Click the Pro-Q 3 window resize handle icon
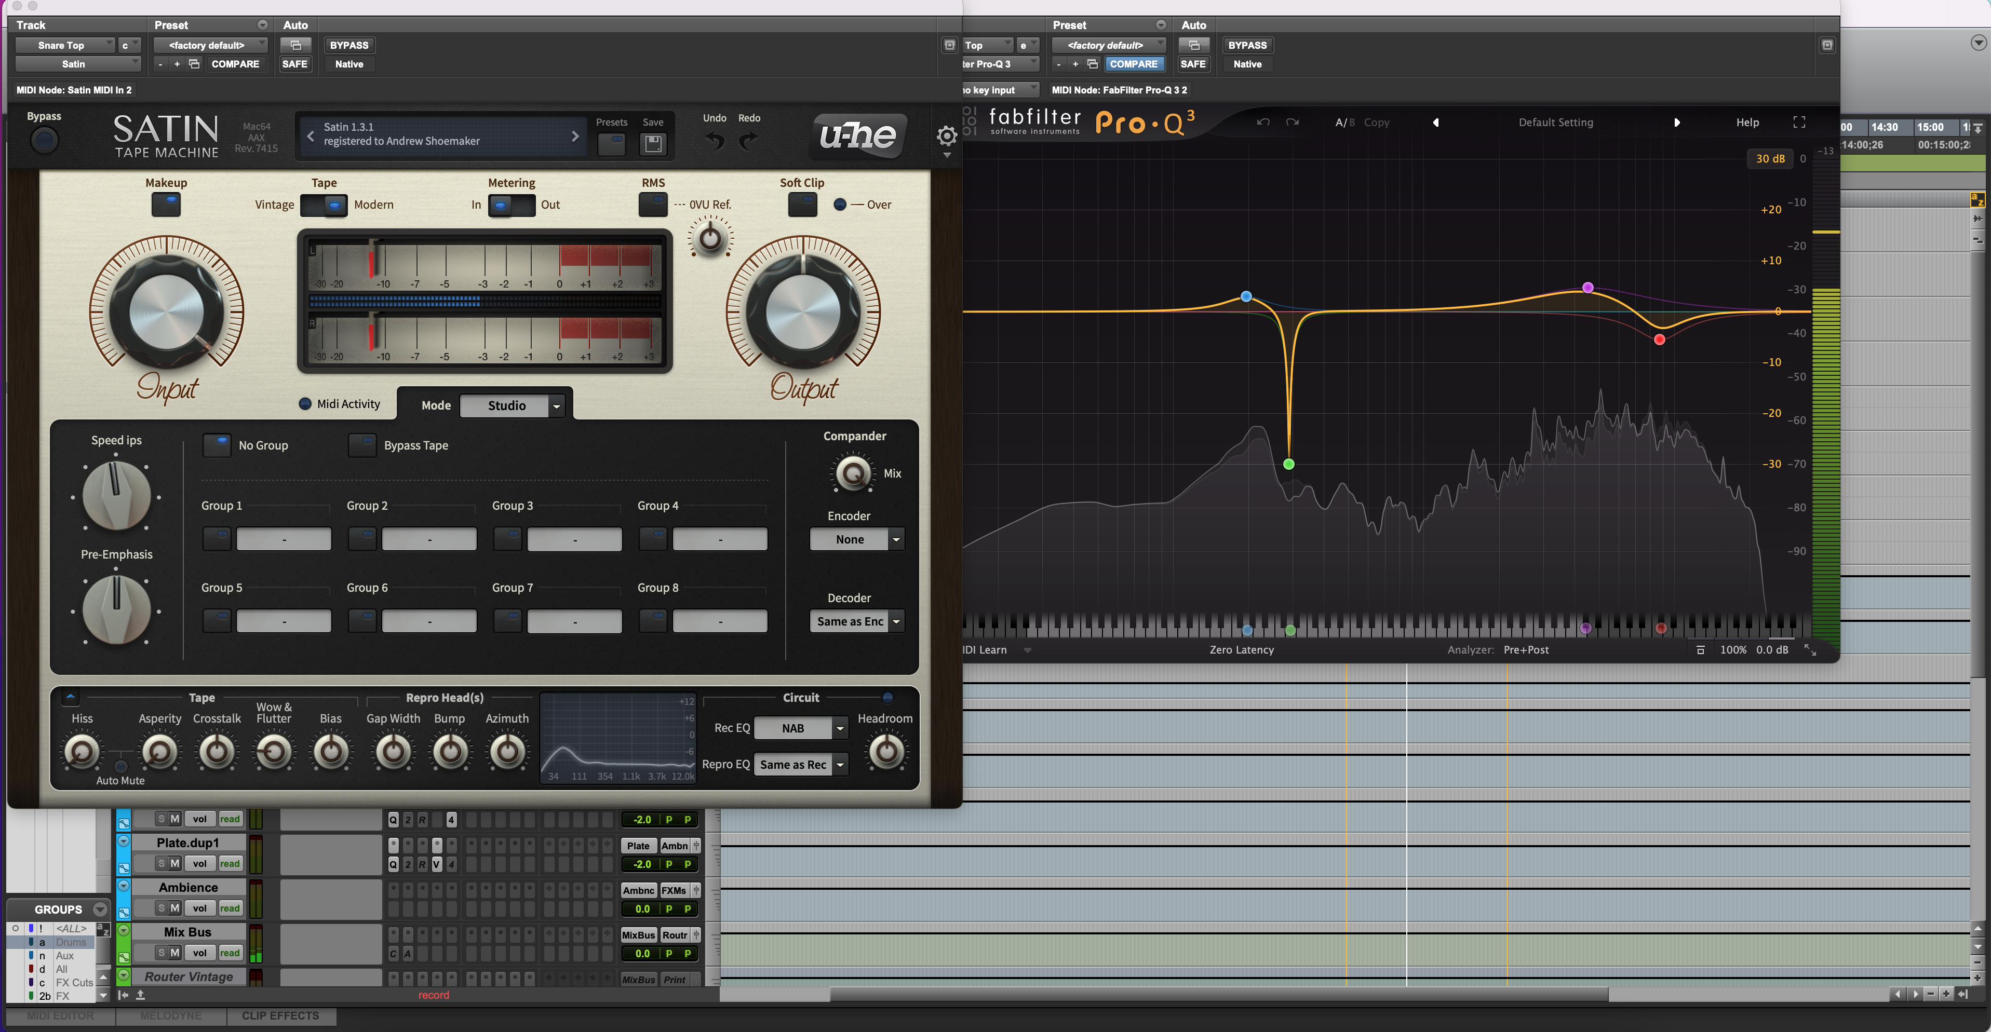Screen dimensions: 1991x1032 click(x=1810, y=649)
